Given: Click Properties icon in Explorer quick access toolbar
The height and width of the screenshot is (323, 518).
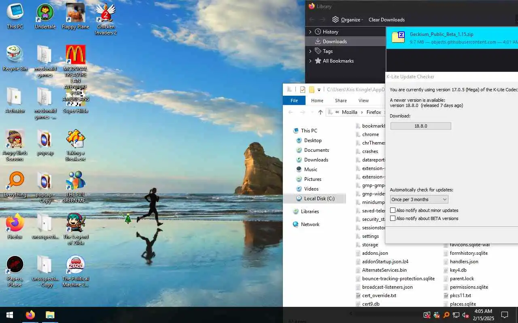Looking at the screenshot, I should coord(302,90).
